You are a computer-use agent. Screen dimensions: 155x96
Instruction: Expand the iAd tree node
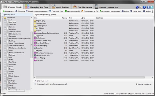(5, 20)
